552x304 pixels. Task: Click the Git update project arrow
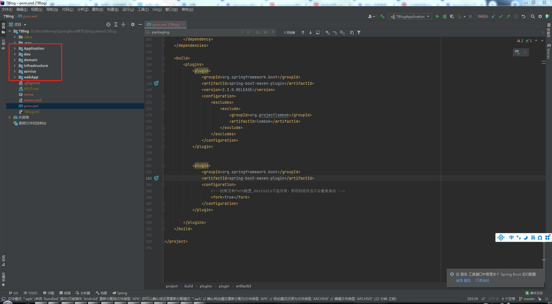(493, 16)
